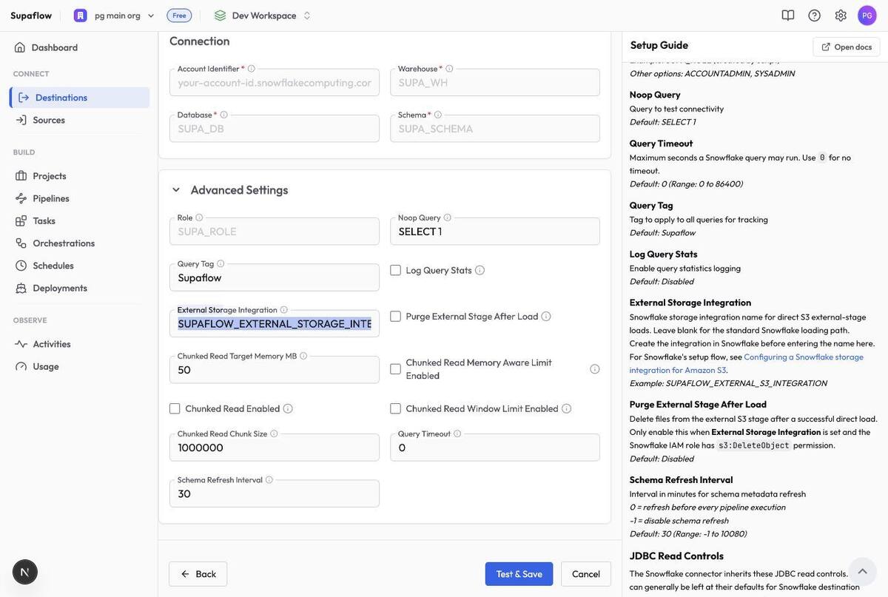Click the Role input field
The height and width of the screenshot is (597, 888).
click(275, 232)
